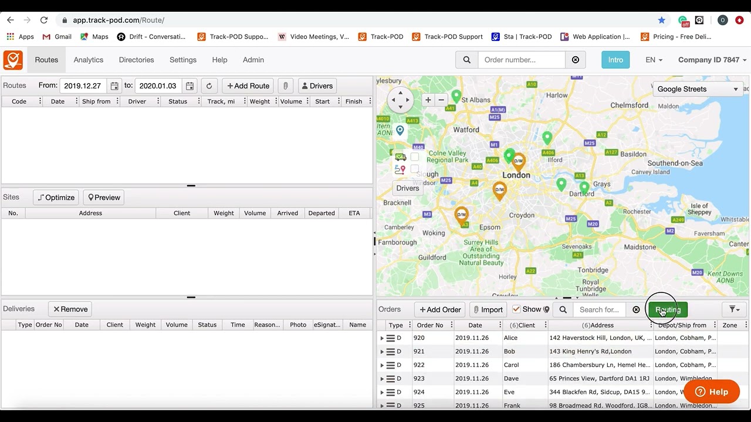The width and height of the screenshot is (751, 422).
Task: Open the Preview button in Sites
Action: pyautogui.click(x=104, y=198)
